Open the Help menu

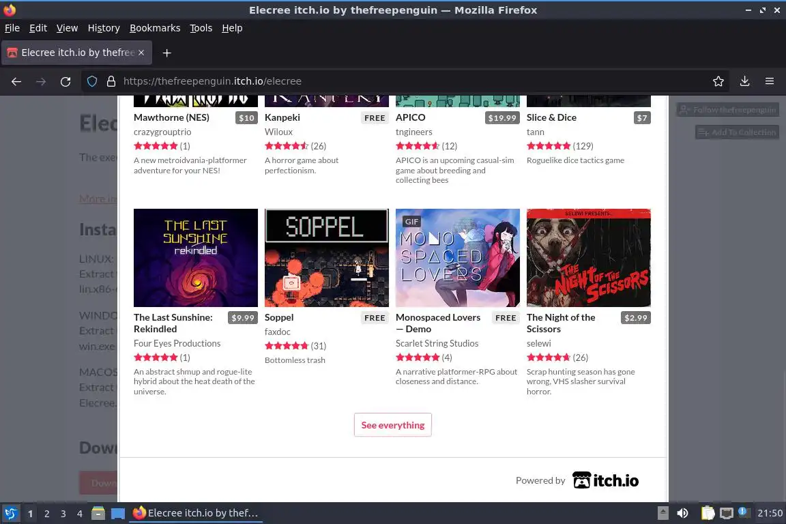tap(232, 28)
